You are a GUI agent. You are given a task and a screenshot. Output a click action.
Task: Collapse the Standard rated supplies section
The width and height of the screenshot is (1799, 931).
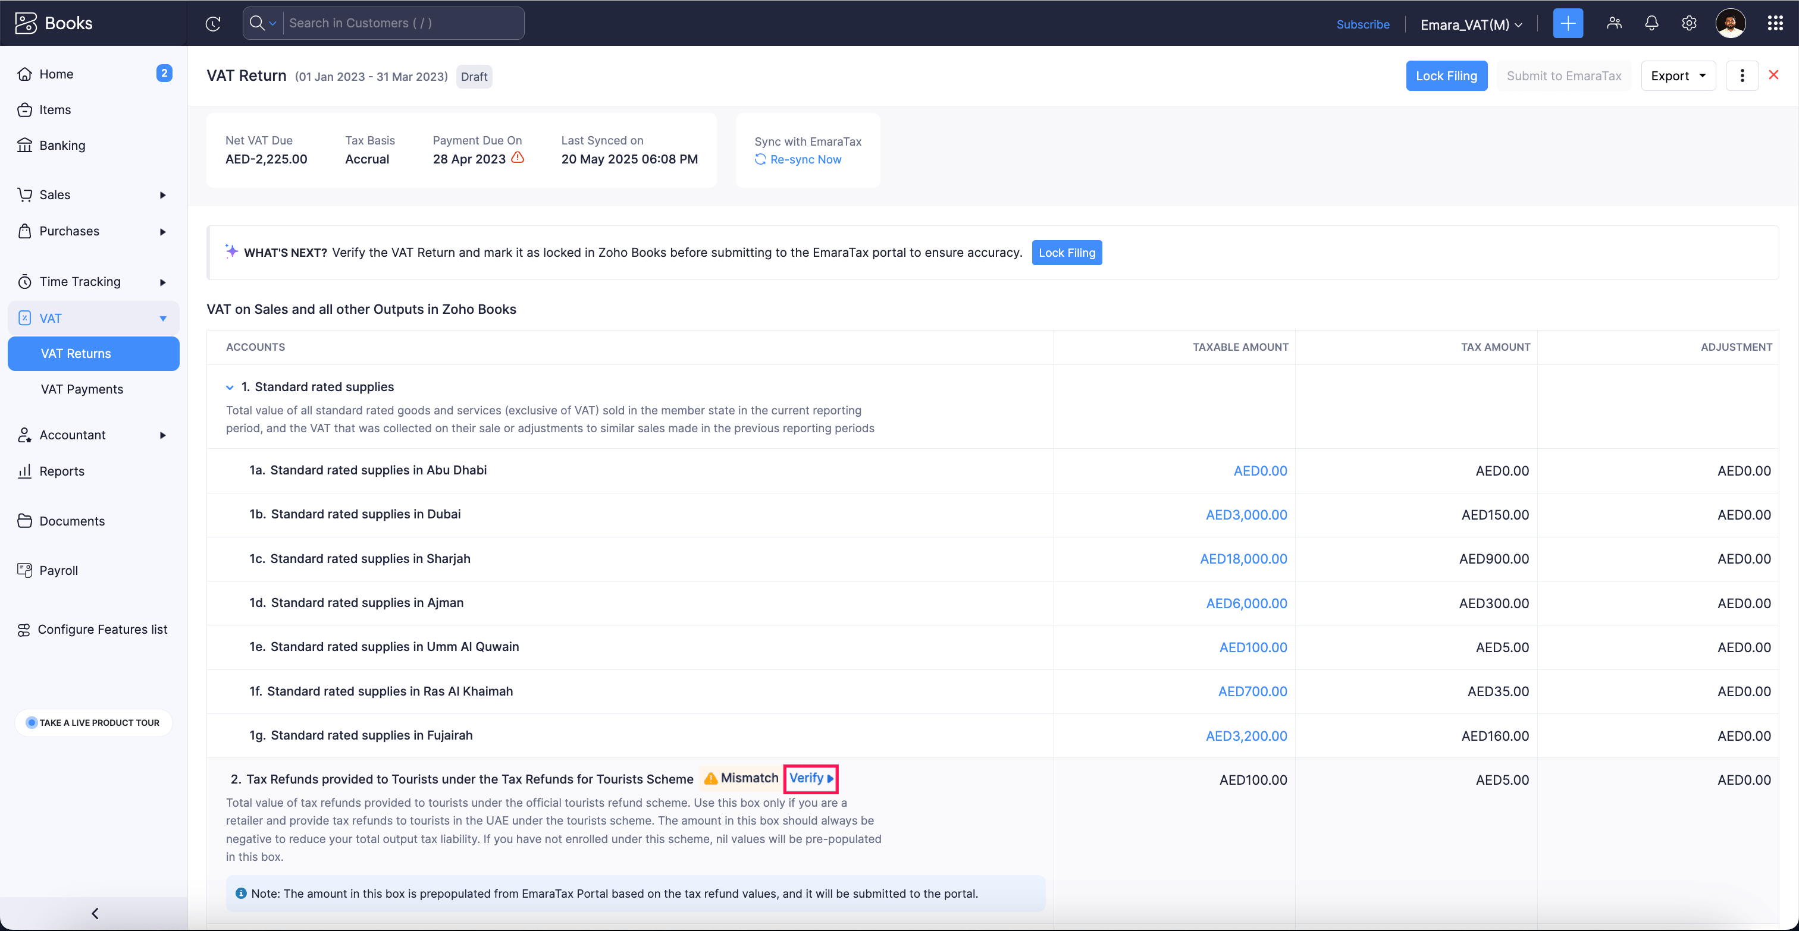pyautogui.click(x=230, y=388)
